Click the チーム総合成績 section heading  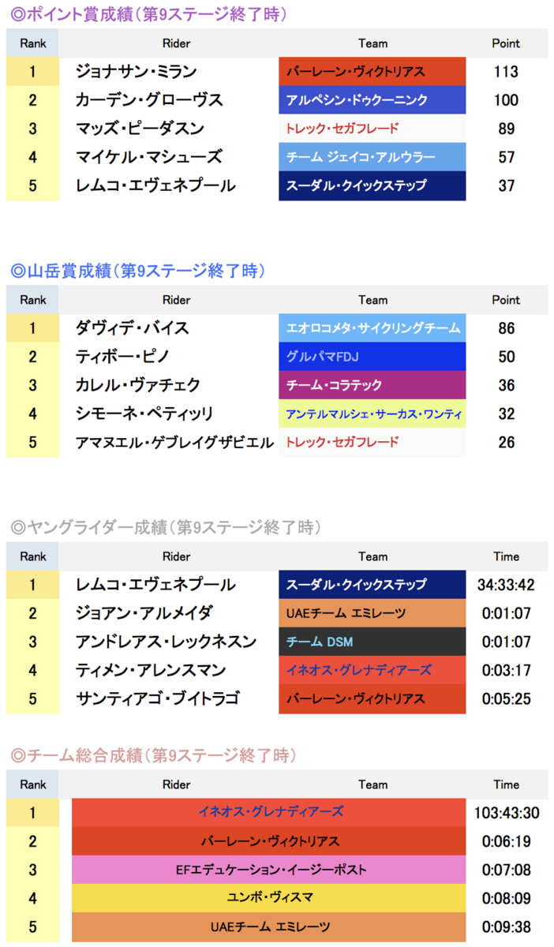pyautogui.click(x=153, y=755)
